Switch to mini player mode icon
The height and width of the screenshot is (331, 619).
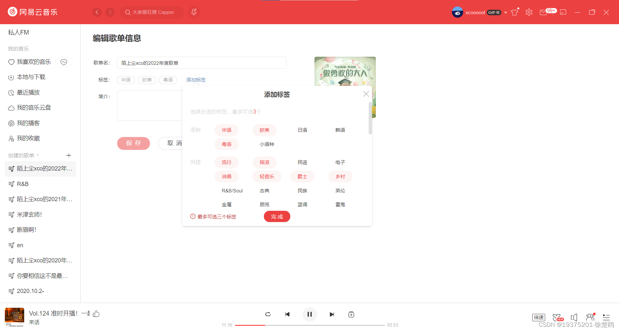pos(563,12)
